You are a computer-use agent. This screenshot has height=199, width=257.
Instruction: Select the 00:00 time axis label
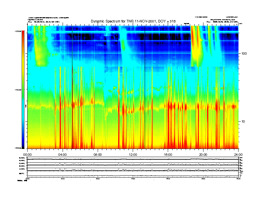(x=27, y=155)
